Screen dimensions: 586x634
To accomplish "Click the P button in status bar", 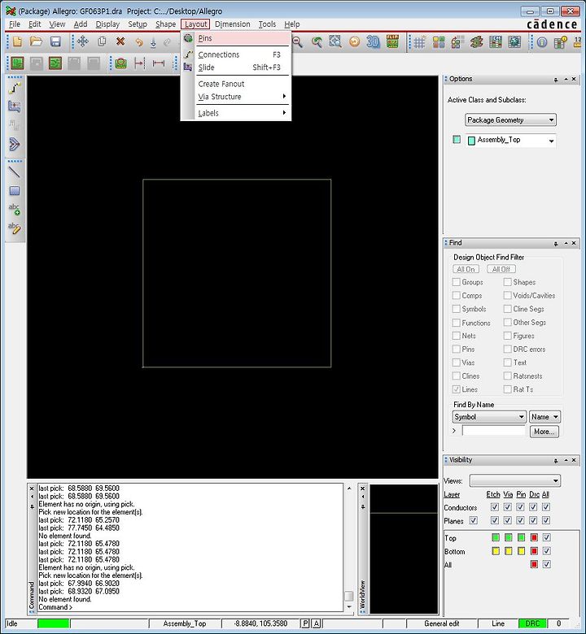I will [x=305, y=623].
